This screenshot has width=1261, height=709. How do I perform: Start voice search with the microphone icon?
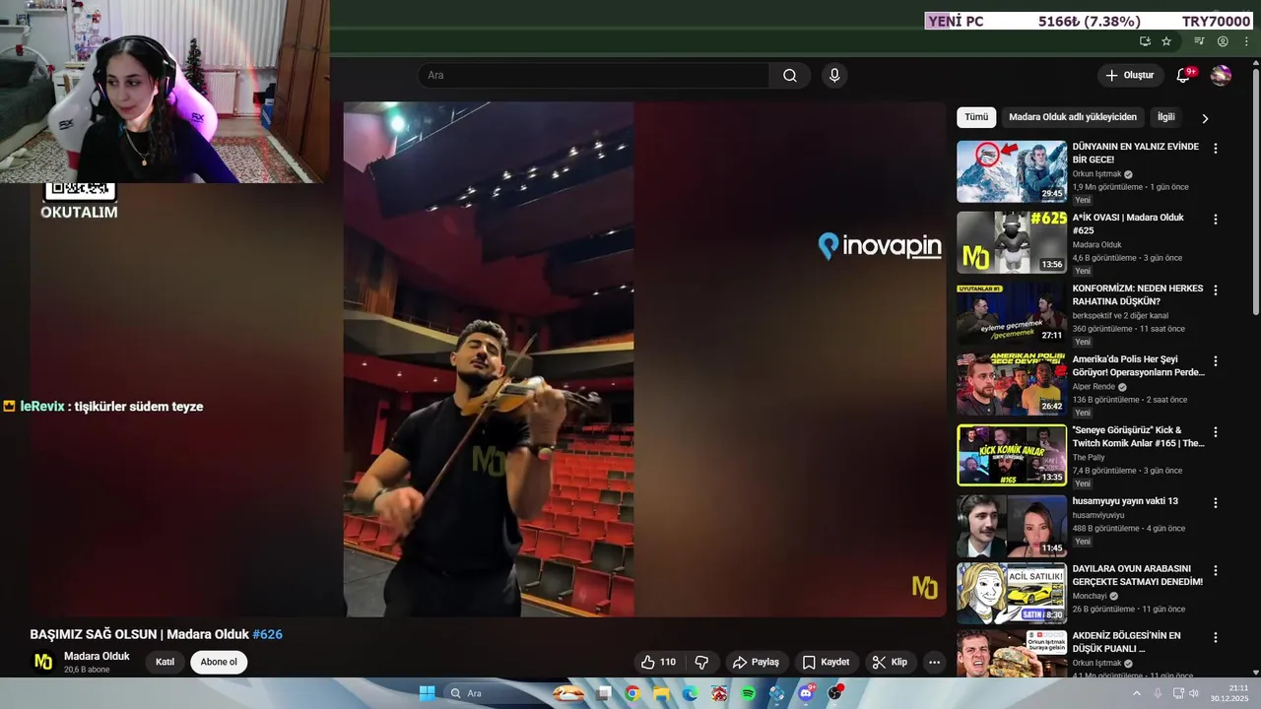[834, 76]
